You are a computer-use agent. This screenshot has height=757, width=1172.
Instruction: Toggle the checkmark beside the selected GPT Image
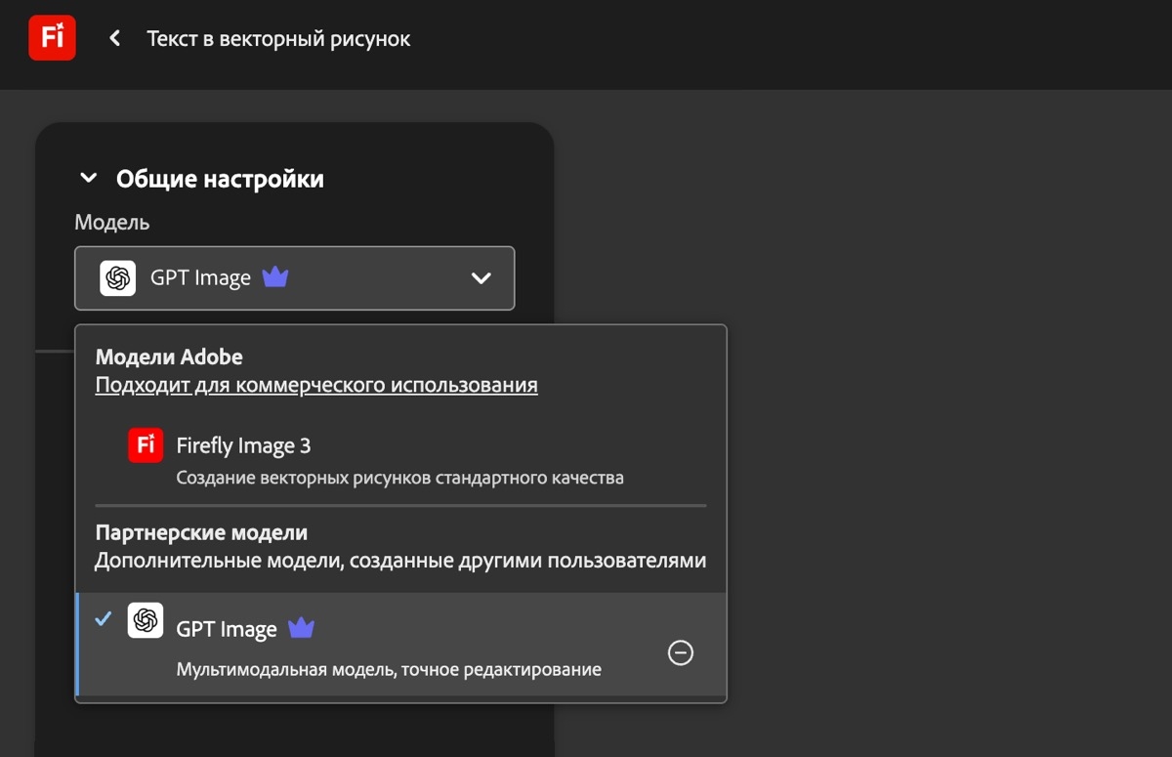(x=102, y=618)
